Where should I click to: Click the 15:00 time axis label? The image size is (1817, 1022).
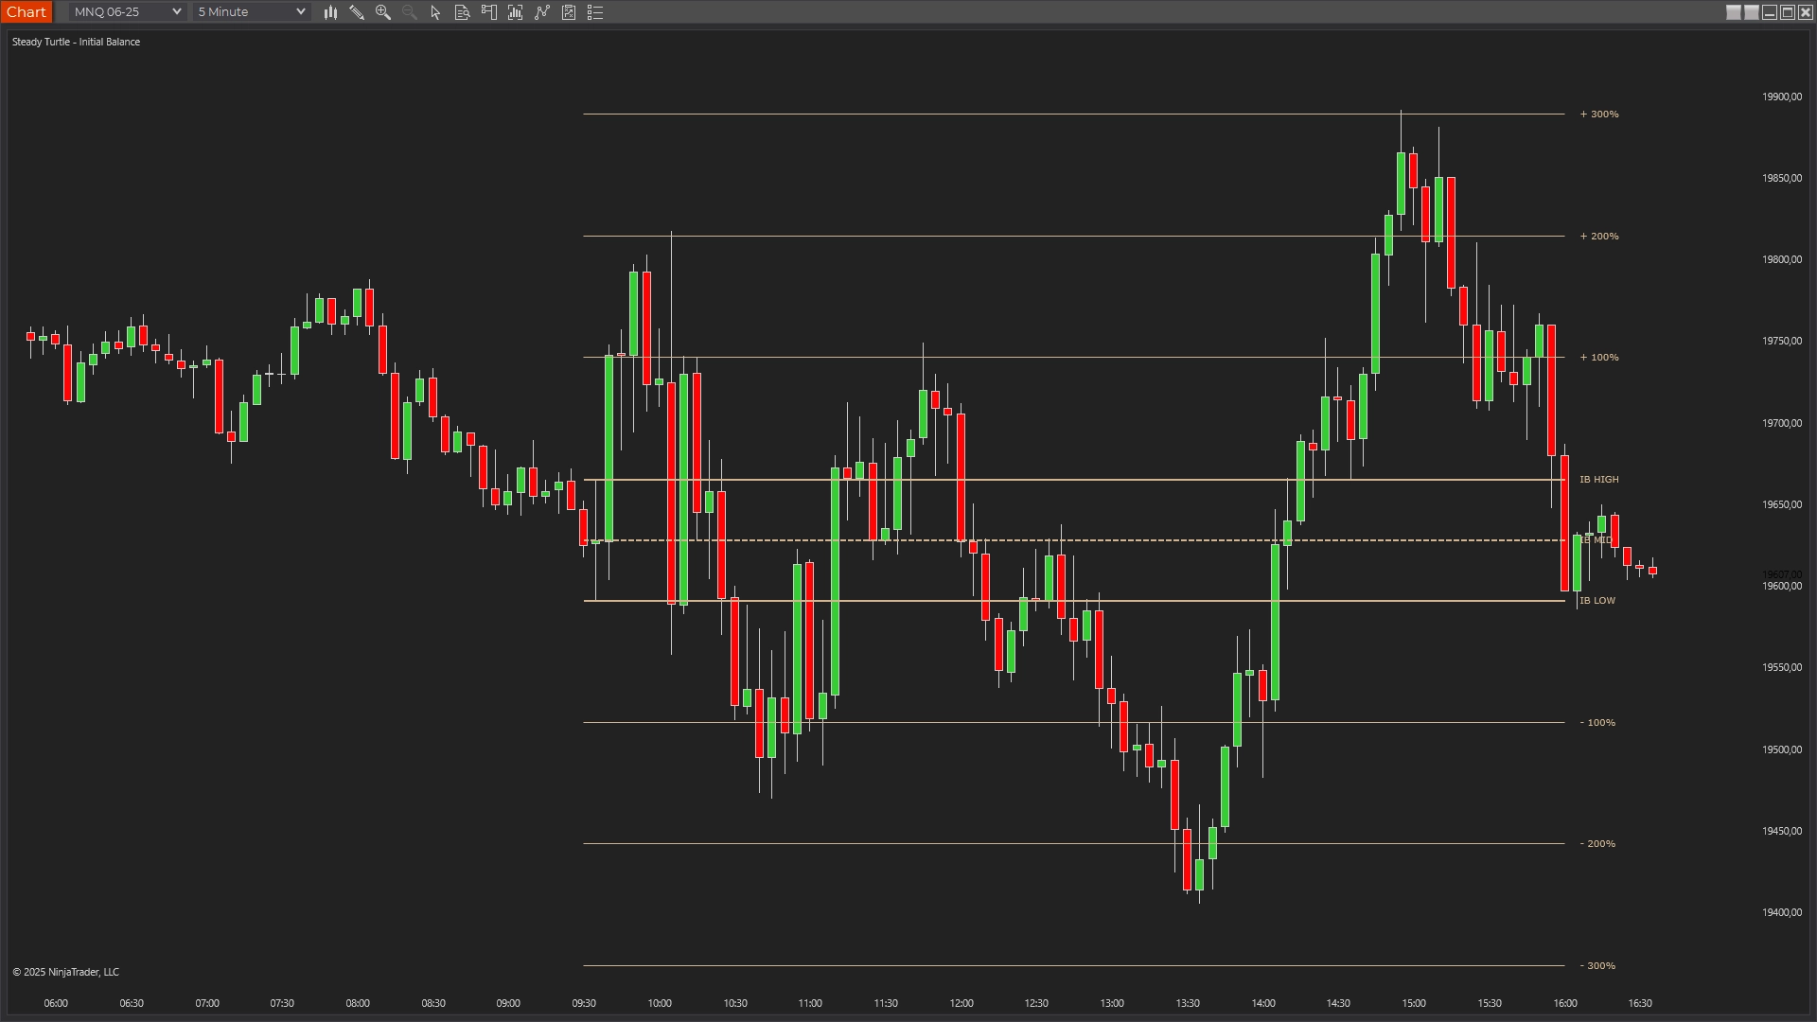(1414, 1003)
